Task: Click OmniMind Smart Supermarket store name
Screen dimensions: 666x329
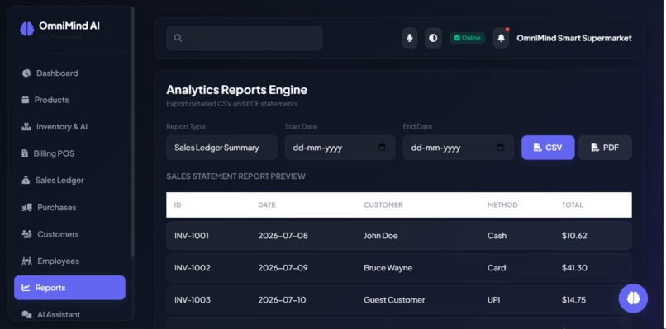Action: (x=573, y=38)
